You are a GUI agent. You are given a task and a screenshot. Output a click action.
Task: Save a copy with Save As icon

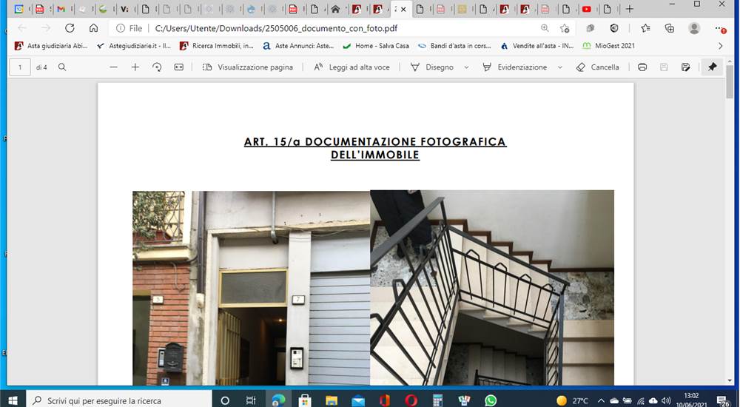(686, 67)
